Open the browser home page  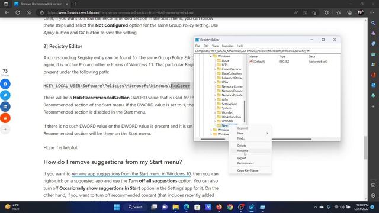pyautogui.click(x=28, y=12)
